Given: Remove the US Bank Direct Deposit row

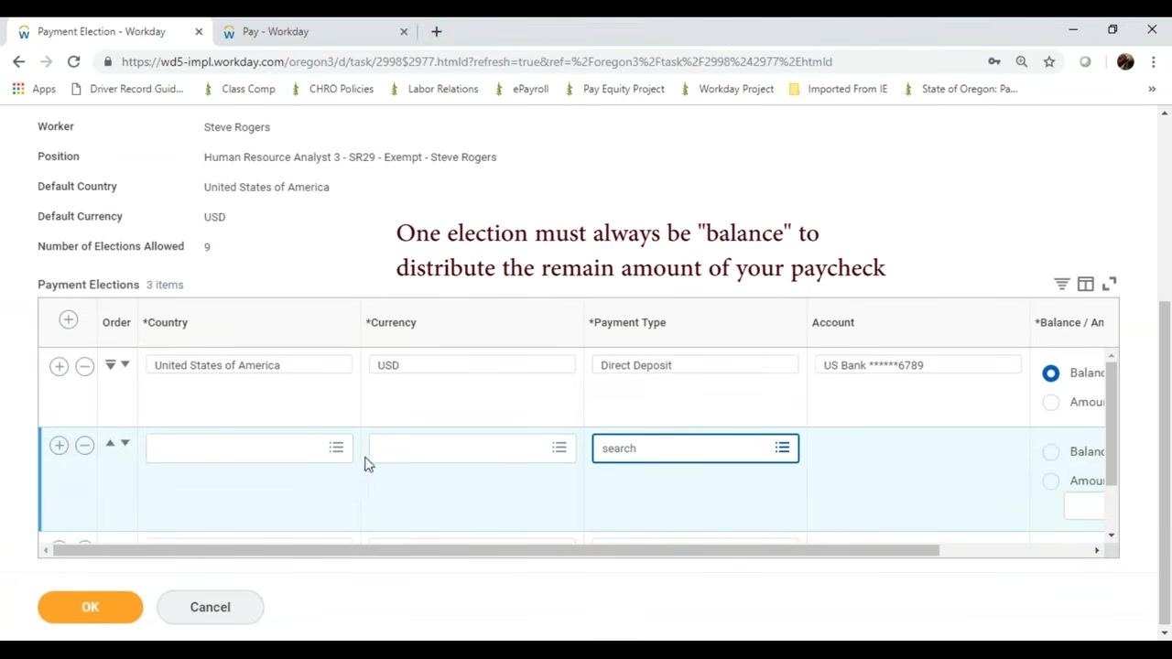Looking at the screenshot, I should click(x=84, y=366).
